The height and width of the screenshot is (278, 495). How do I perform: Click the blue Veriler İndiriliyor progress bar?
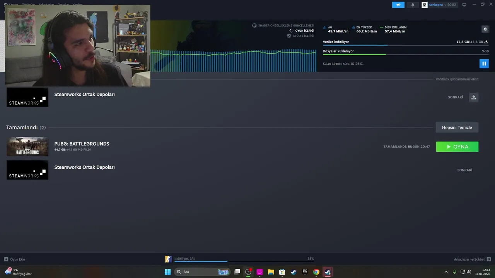point(406,46)
